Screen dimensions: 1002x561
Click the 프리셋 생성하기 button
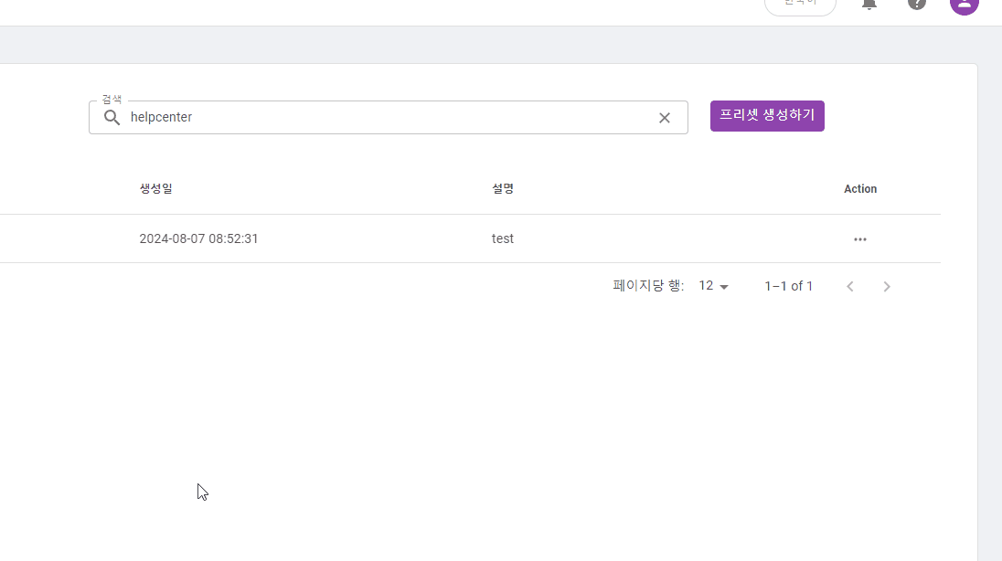[x=767, y=116]
